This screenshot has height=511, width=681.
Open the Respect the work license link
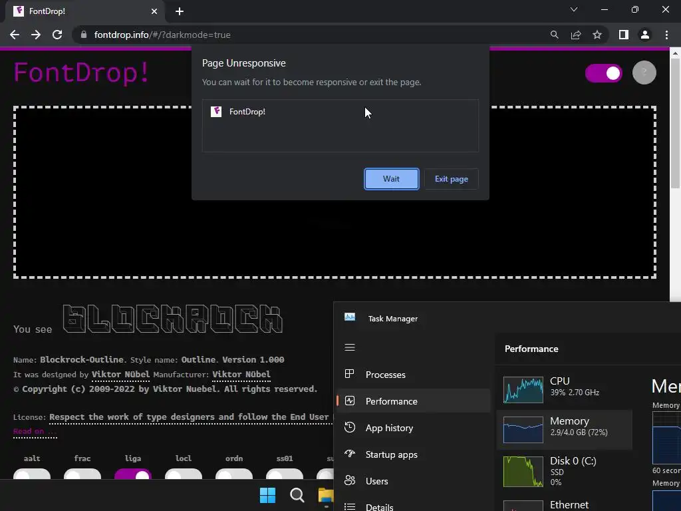[191, 417]
